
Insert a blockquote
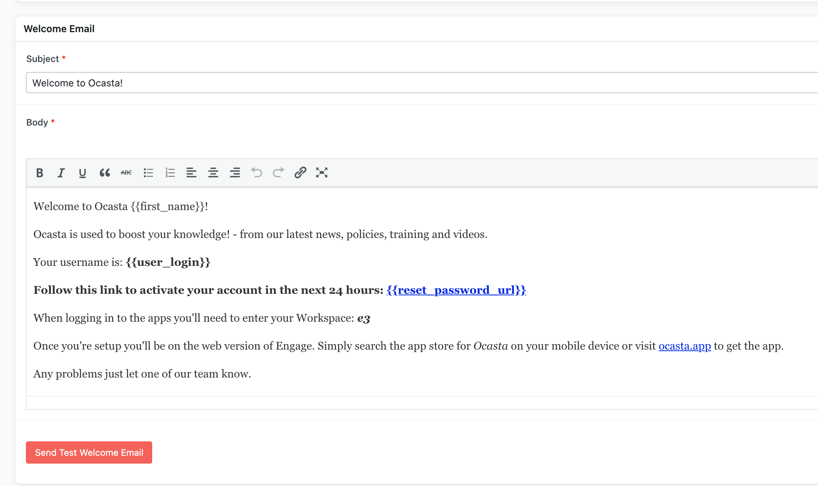pos(104,173)
